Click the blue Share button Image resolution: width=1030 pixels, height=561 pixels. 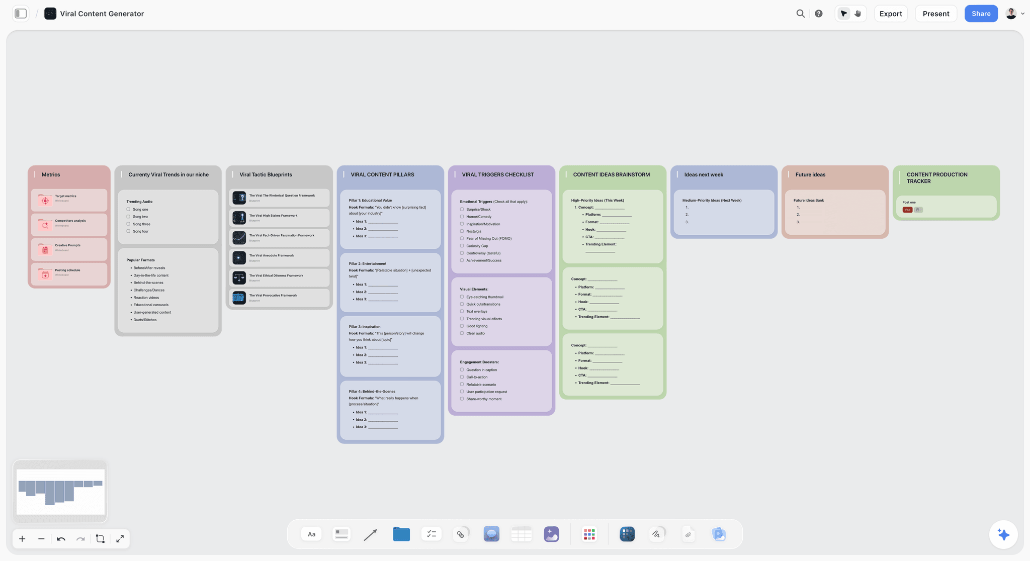[x=981, y=14]
